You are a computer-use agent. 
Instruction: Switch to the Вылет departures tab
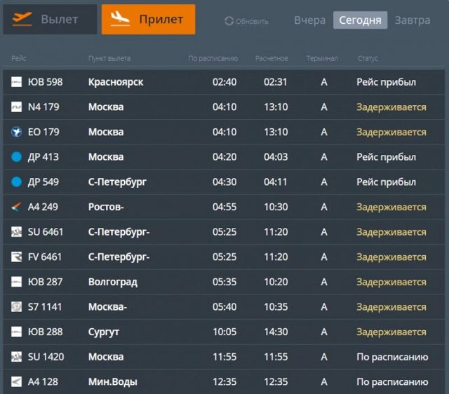pos(50,20)
